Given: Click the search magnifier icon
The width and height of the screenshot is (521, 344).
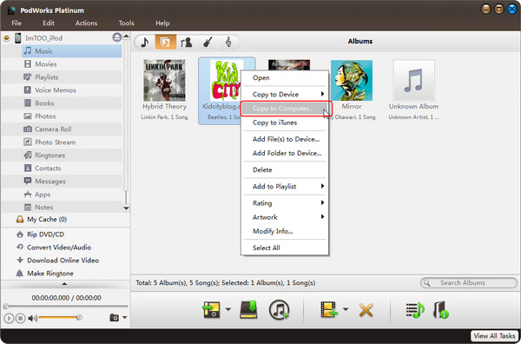Looking at the screenshot, I should tap(427, 283).
